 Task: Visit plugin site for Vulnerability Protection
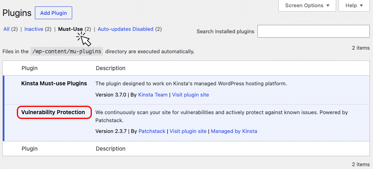[188, 131]
